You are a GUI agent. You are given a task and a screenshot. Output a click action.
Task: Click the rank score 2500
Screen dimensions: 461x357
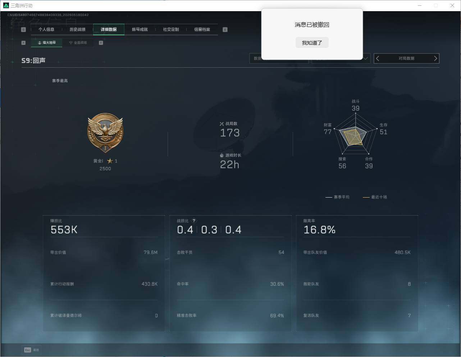point(105,169)
